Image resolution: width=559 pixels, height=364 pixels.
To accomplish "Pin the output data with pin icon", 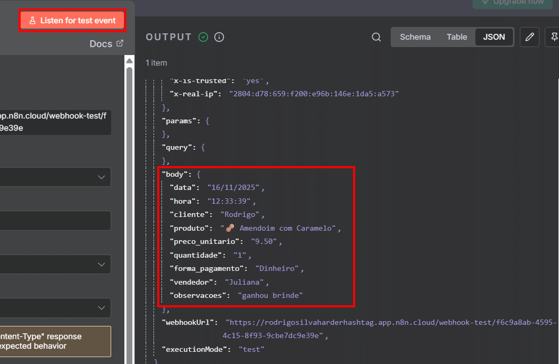I will 554,37.
